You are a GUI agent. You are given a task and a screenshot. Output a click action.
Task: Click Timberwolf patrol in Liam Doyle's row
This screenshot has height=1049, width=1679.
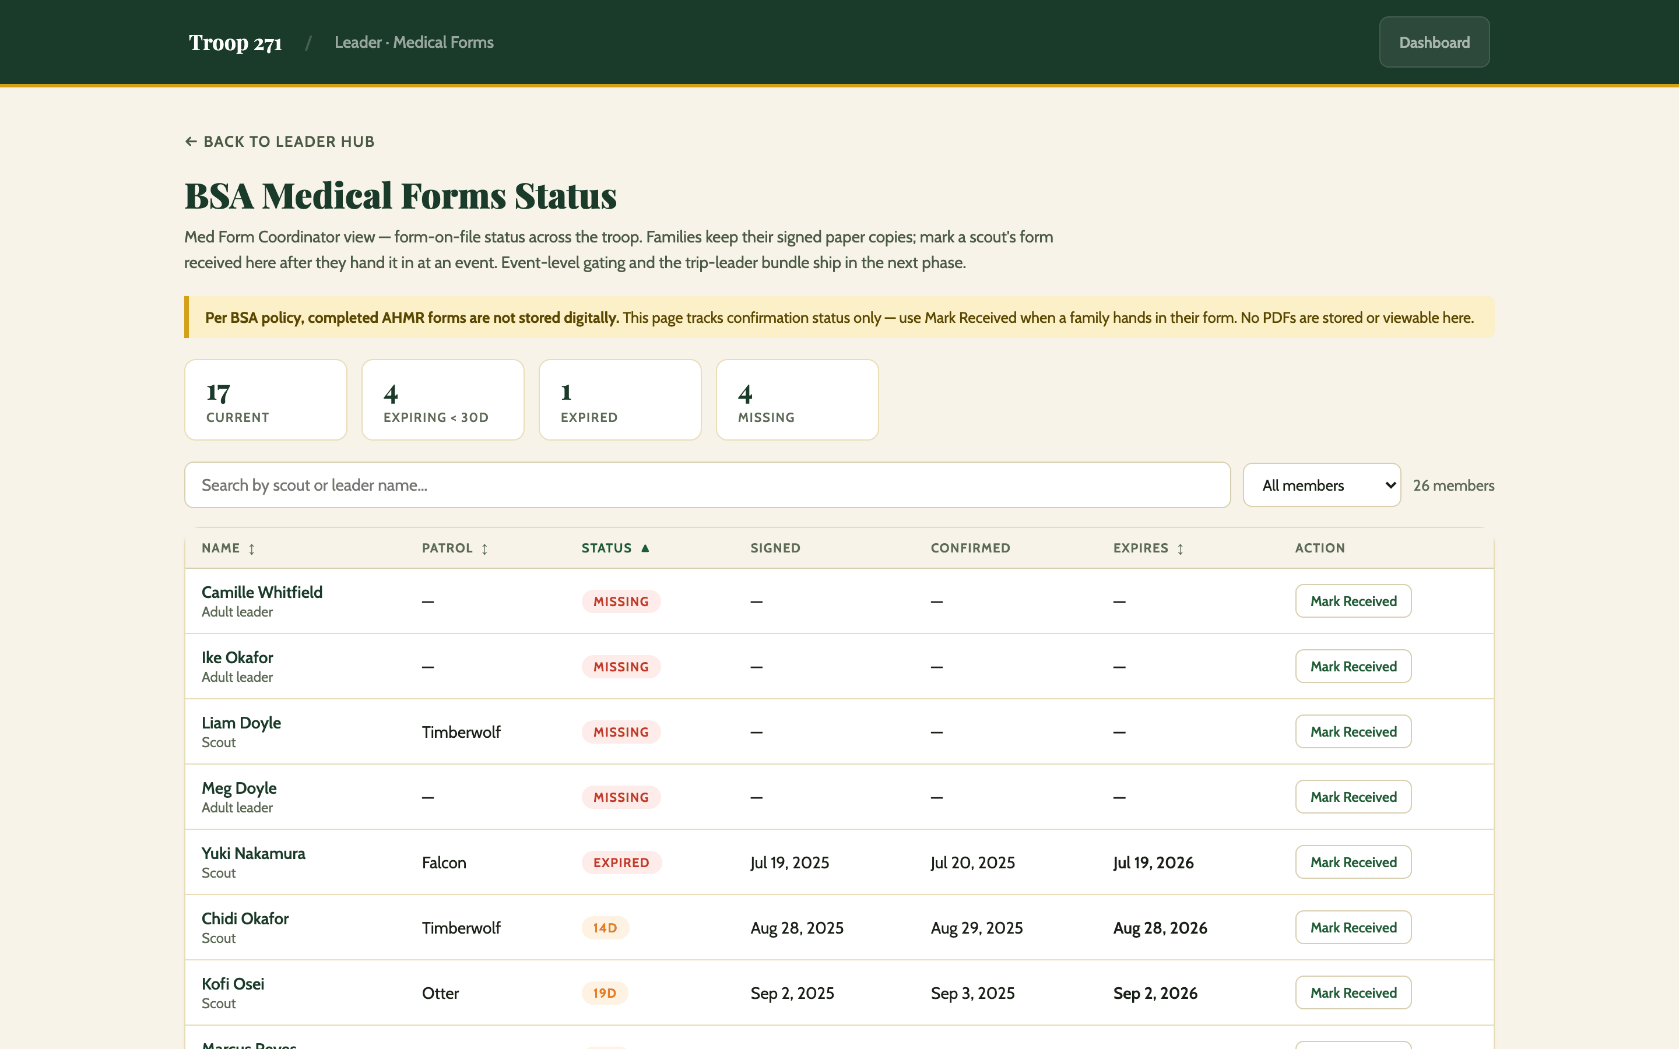click(461, 732)
